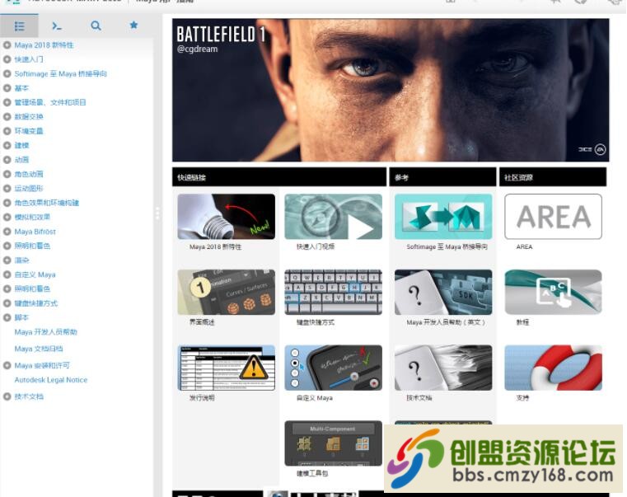
Task: Open the 快速入门视频 play-arrow tile
Action: (333, 217)
